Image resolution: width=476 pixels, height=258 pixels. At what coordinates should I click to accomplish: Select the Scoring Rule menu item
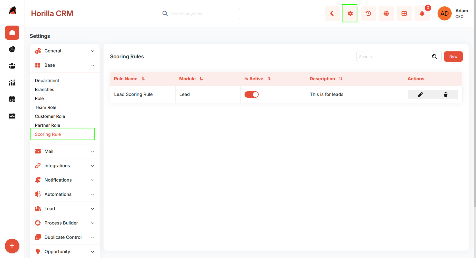click(48, 134)
